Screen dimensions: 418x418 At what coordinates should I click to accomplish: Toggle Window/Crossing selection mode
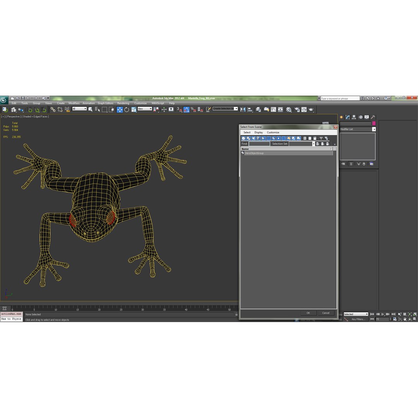coord(111,109)
